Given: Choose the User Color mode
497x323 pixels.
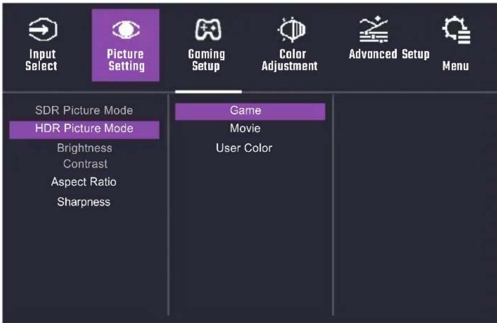Looking at the screenshot, I should 244,148.
